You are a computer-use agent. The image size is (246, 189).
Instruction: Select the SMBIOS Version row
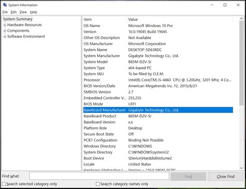tap(158, 92)
